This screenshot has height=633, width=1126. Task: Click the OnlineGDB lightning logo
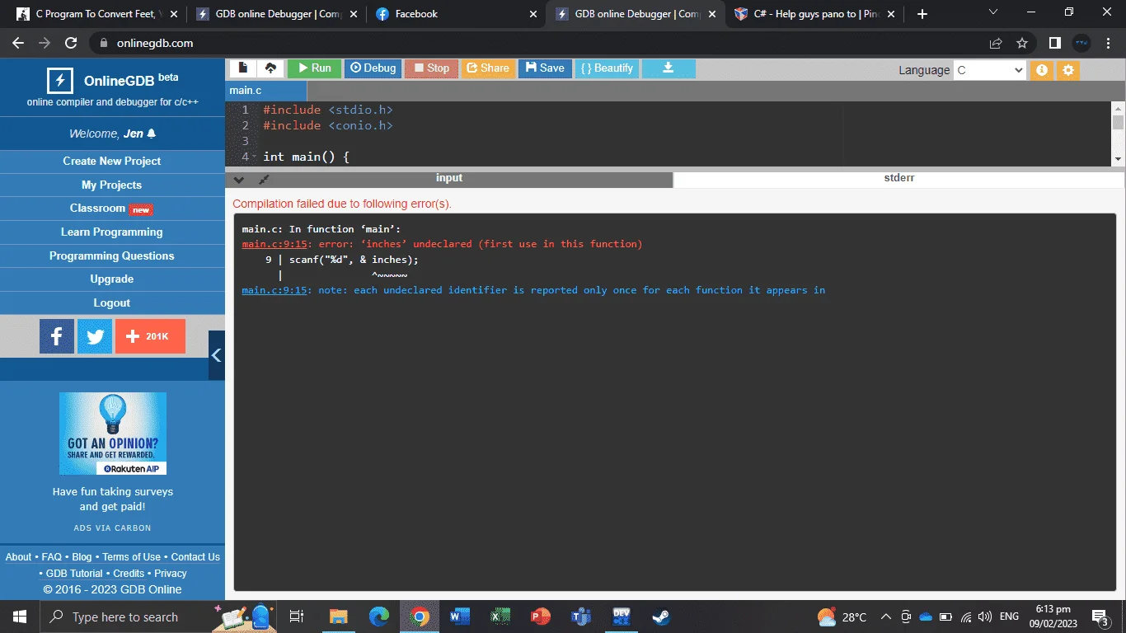pos(59,80)
